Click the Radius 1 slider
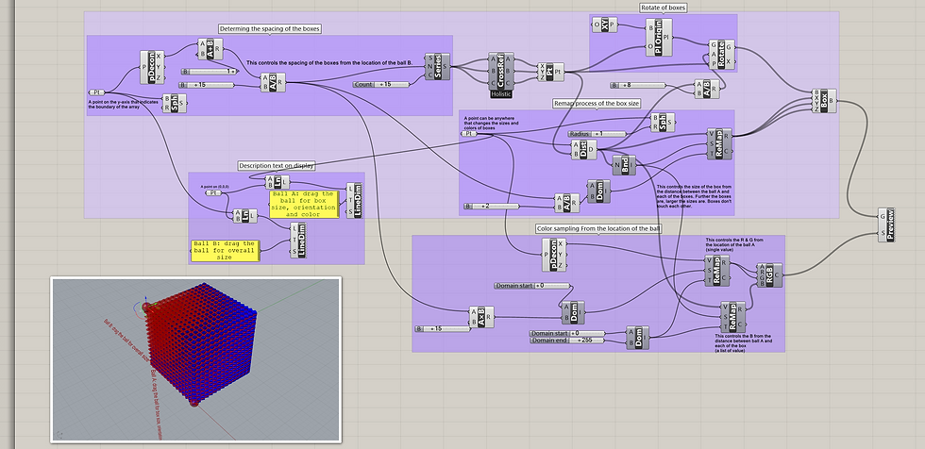 point(597,134)
